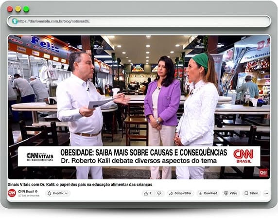Image resolution: width=278 pixels, height=219 pixels.
Task: Open the CNN Brasil channel avatar
Action: 12,193
